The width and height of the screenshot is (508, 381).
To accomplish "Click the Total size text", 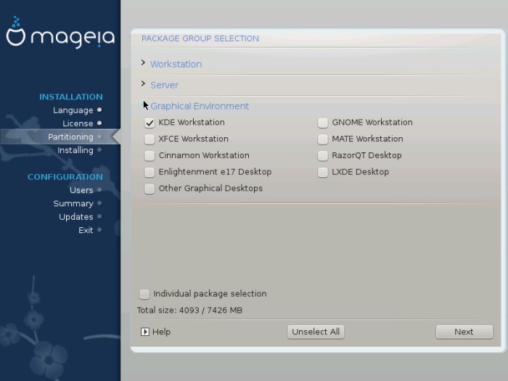I will (189, 311).
